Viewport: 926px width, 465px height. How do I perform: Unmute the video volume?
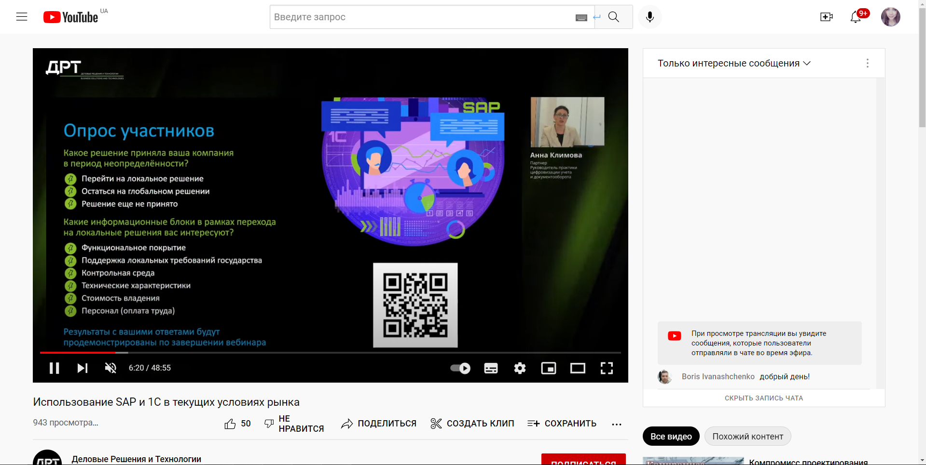[x=111, y=368]
